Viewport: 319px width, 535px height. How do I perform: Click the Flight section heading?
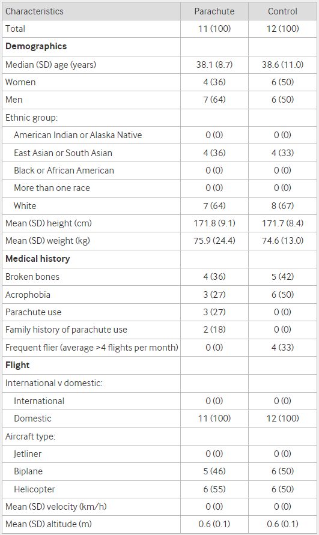pos(17,365)
